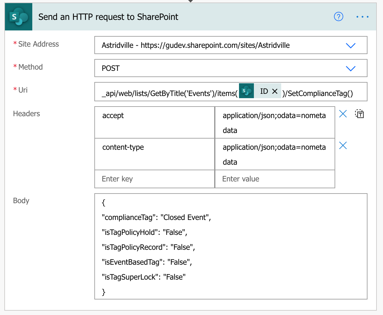Edit the content-type header value cell
383x315 pixels.
pos(275,154)
